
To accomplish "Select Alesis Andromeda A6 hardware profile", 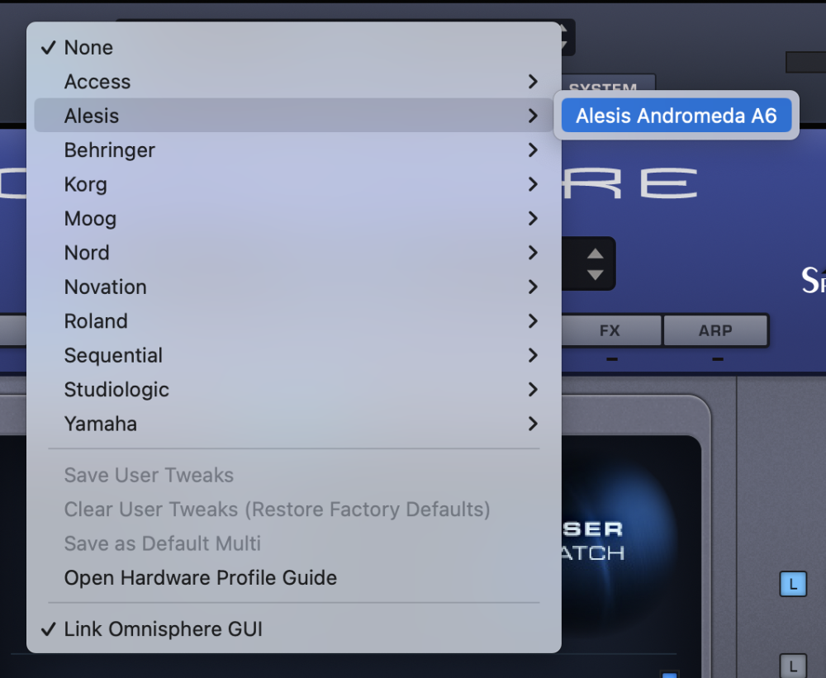I will coord(676,116).
